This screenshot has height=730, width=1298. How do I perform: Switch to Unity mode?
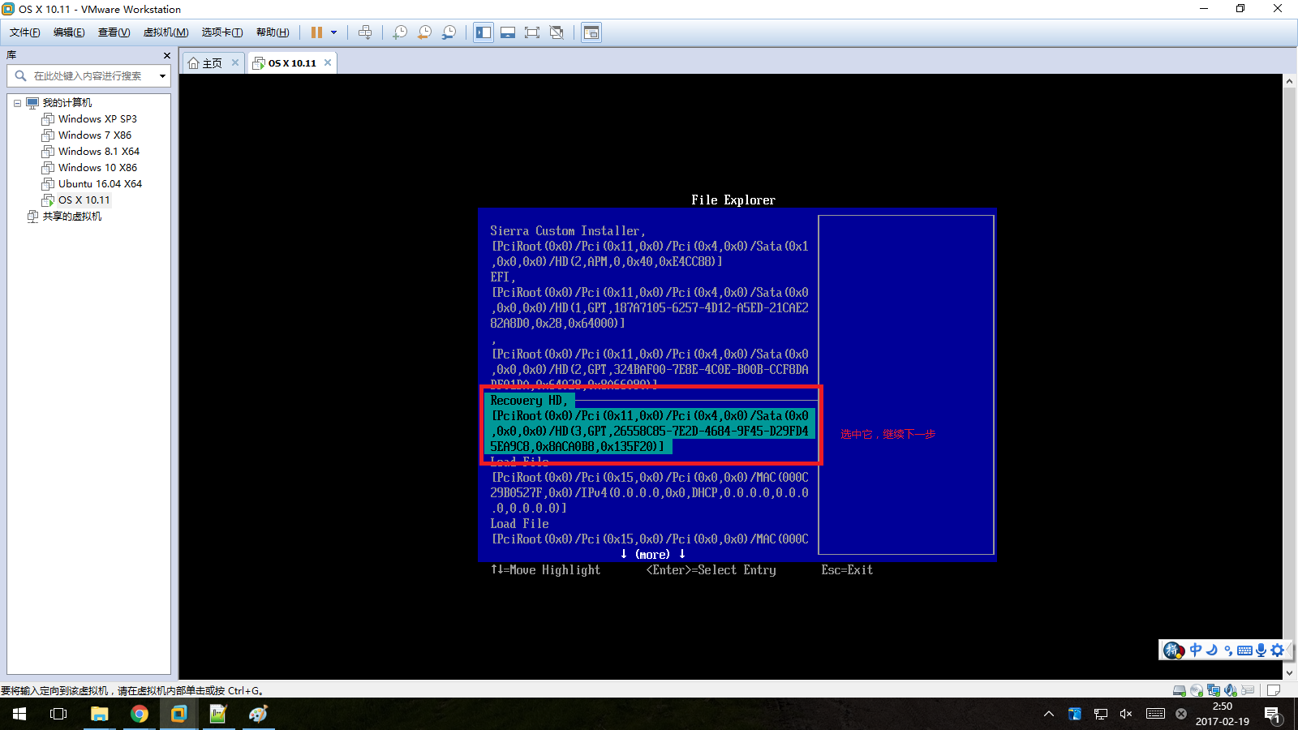tap(557, 32)
